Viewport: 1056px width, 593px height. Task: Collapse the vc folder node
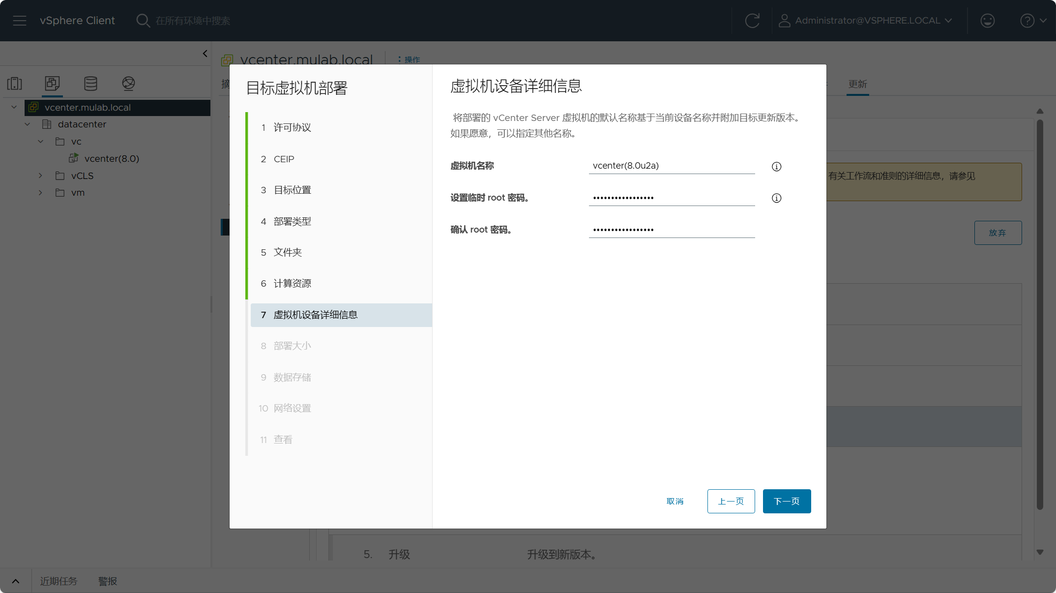[41, 142]
